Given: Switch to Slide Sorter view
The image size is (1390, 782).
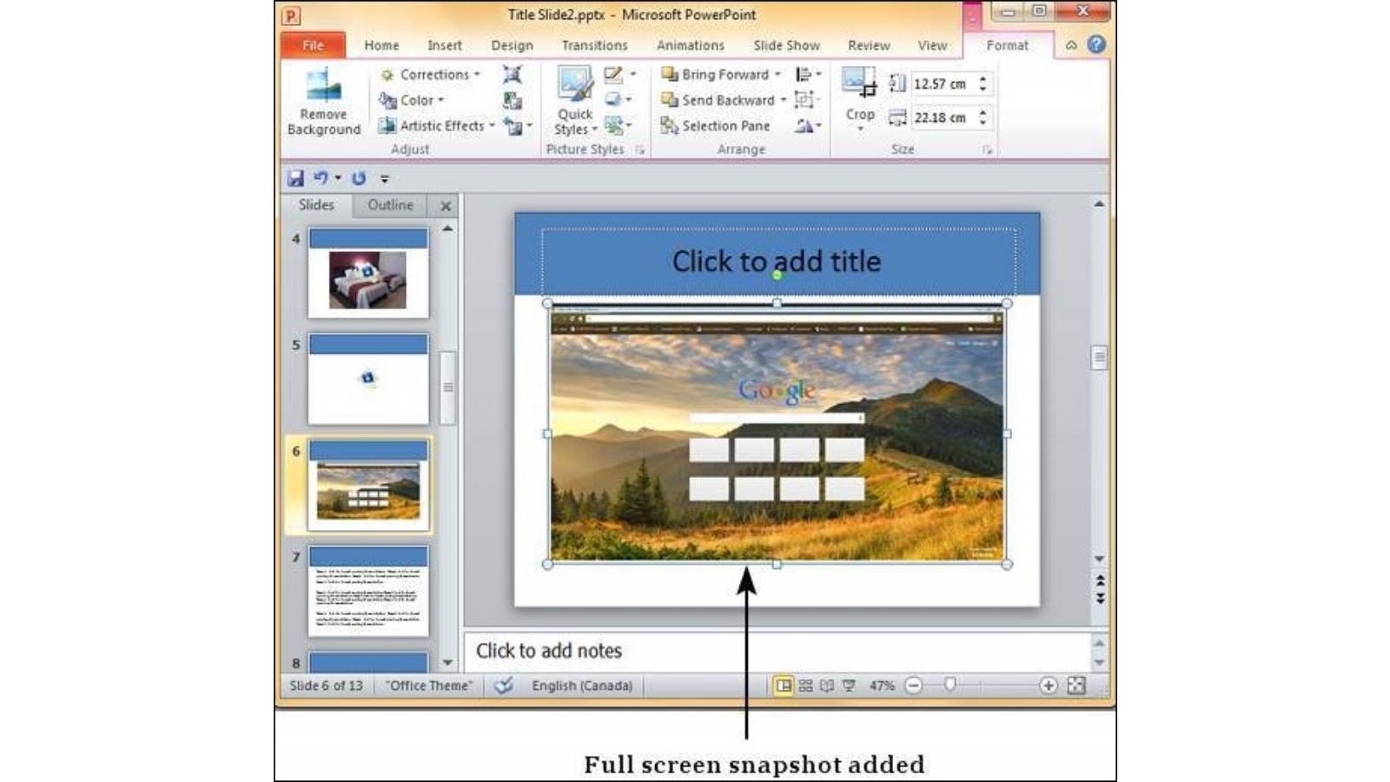Looking at the screenshot, I should tap(805, 686).
